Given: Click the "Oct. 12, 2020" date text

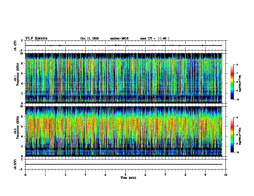Looking at the screenshot, I should 89,38.
